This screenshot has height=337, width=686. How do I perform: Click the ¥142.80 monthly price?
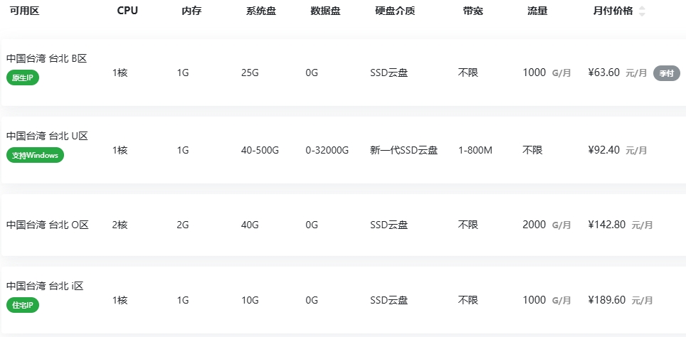607,225
